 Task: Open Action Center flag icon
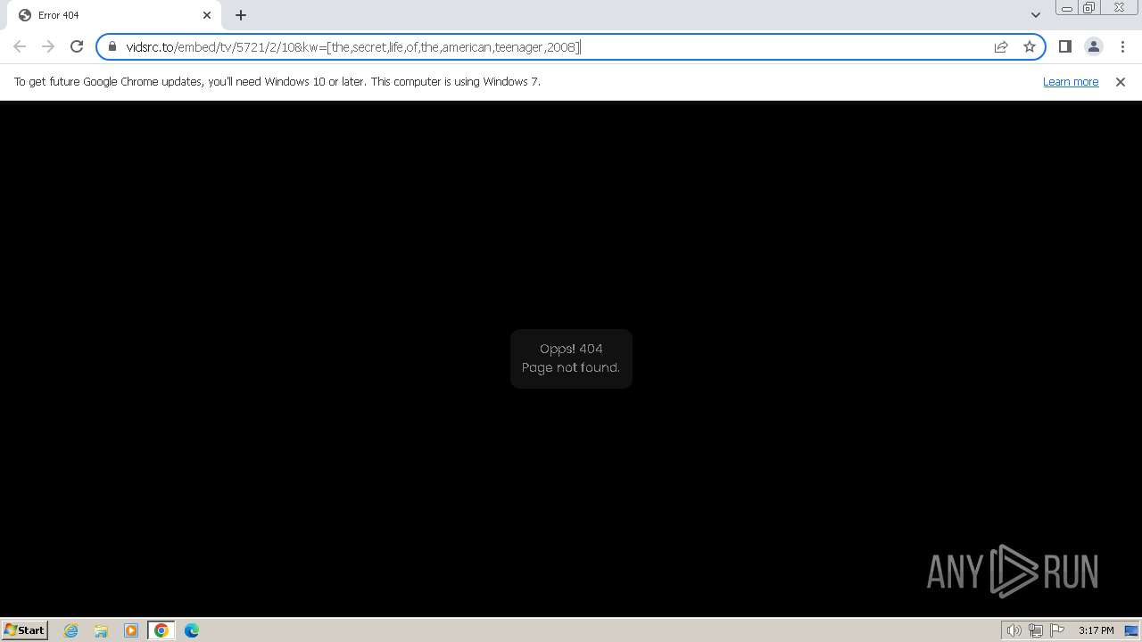coord(1057,630)
